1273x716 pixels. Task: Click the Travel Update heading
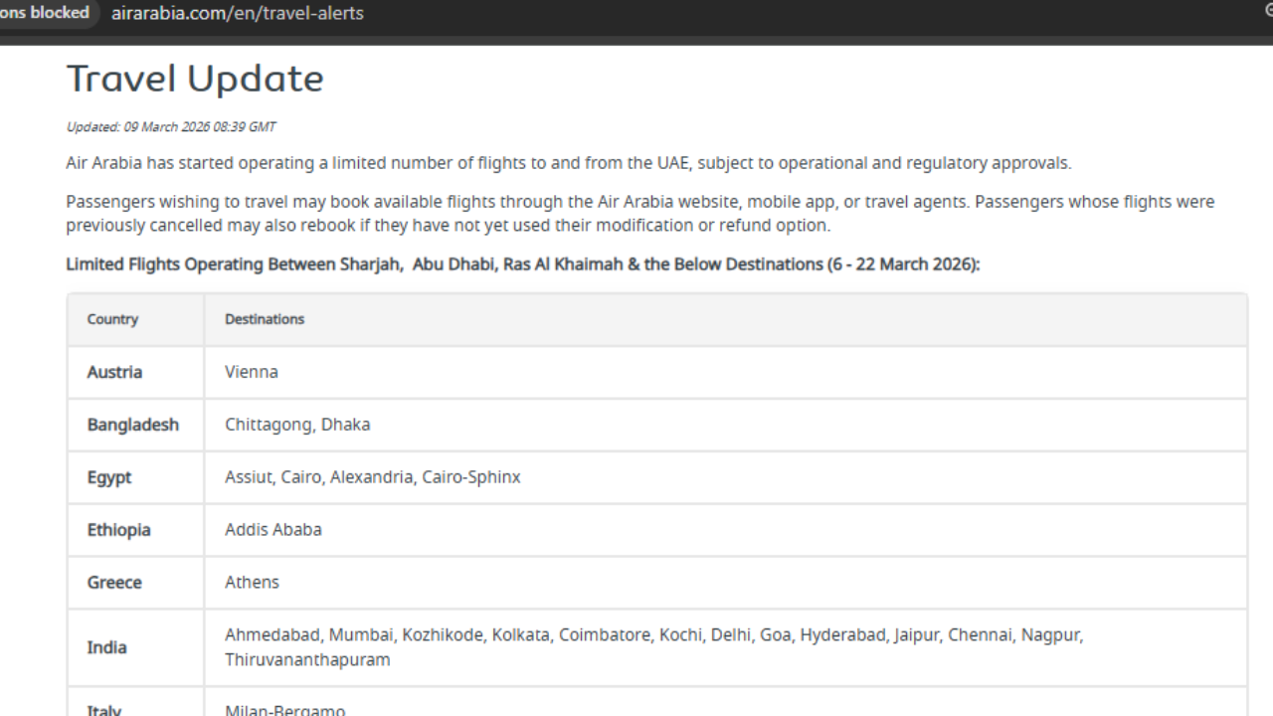[195, 80]
